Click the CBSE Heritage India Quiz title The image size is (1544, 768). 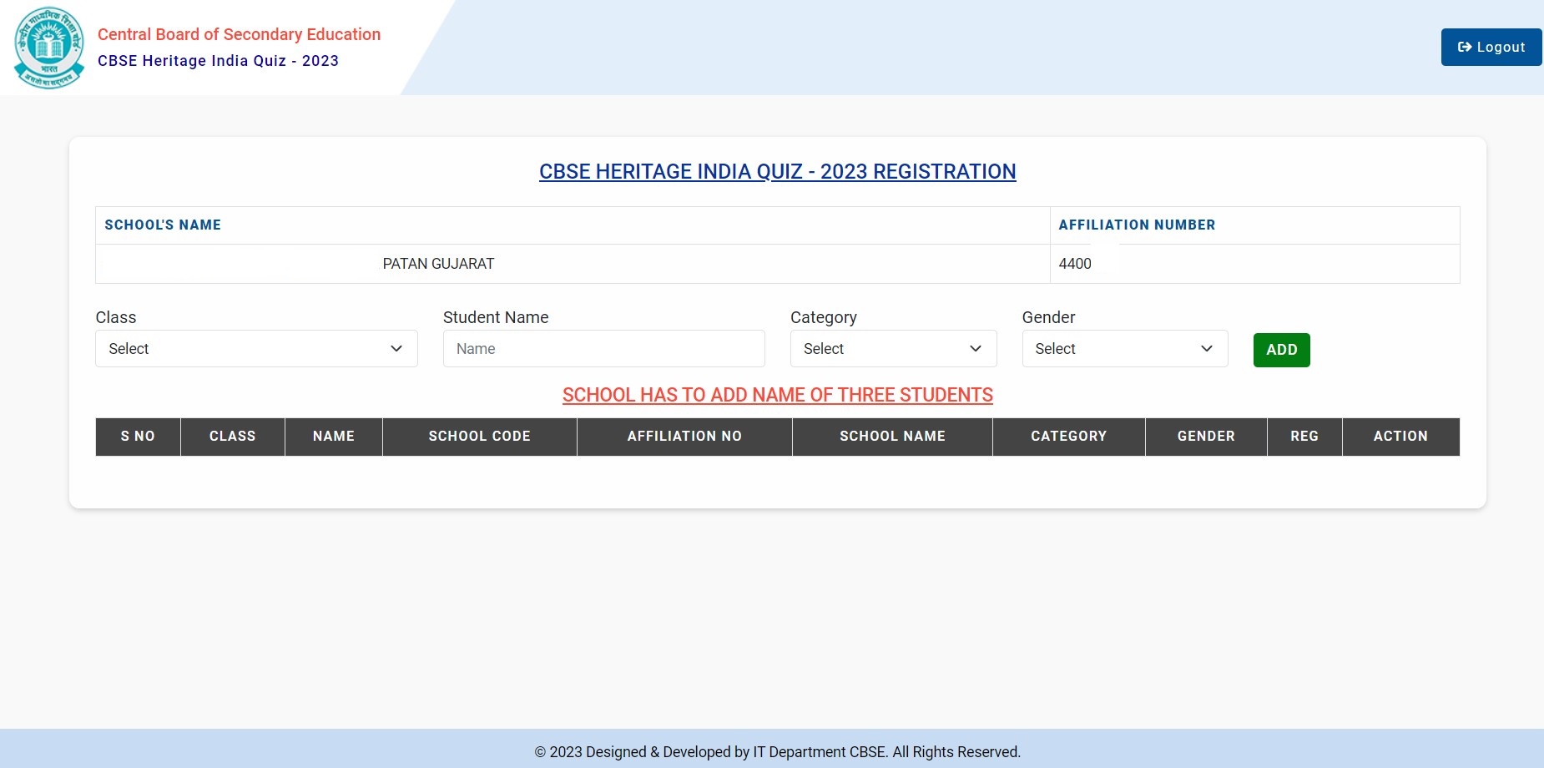click(x=218, y=60)
